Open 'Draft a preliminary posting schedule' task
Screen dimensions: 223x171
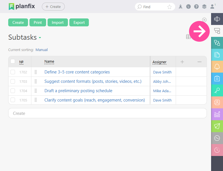click(78, 91)
